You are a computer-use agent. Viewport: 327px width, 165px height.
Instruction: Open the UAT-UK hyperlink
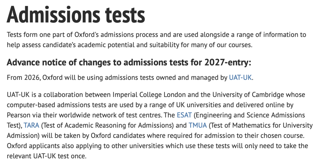[x=240, y=77]
